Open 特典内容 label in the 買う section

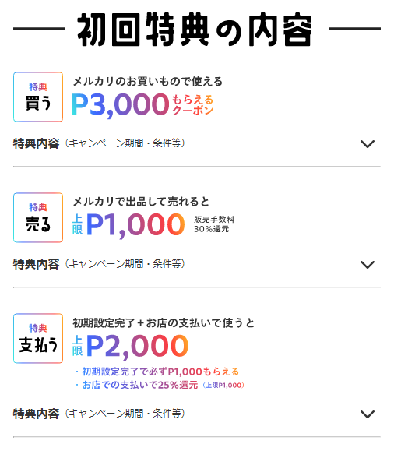click(37, 143)
